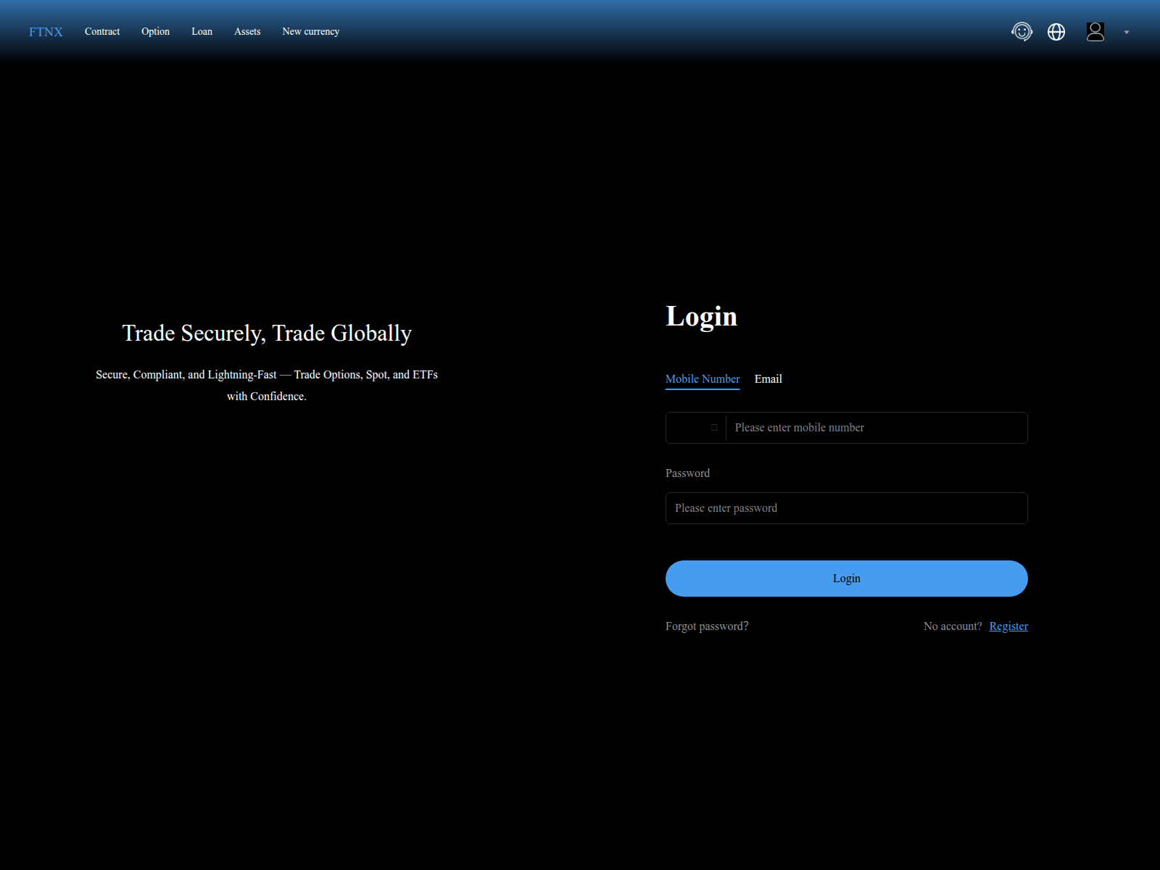Open the customer service support icon
1160x870 pixels.
[1022, 32]
